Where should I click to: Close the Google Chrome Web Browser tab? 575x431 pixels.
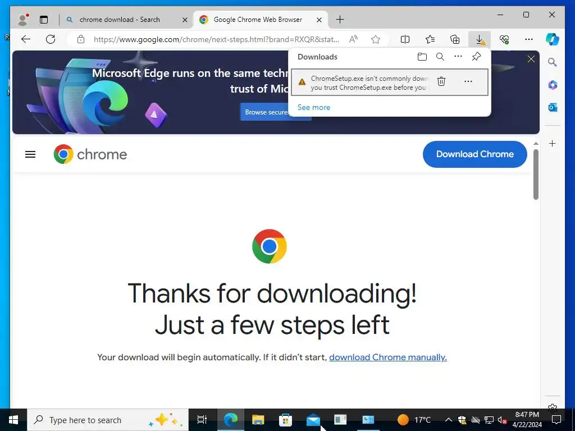click(319, 20)
